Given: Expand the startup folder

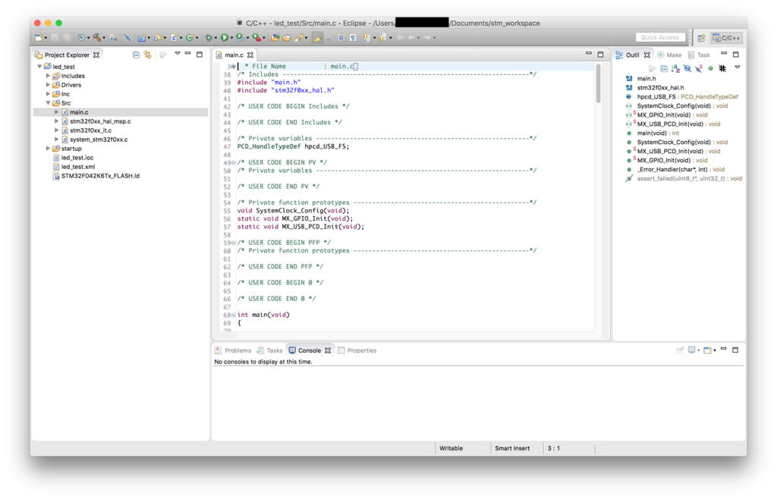Looking at the screenshot, I should pyautogui.click(x=48, y=149).
